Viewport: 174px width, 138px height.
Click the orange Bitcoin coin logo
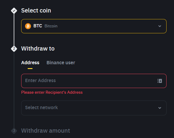point(28,26)
